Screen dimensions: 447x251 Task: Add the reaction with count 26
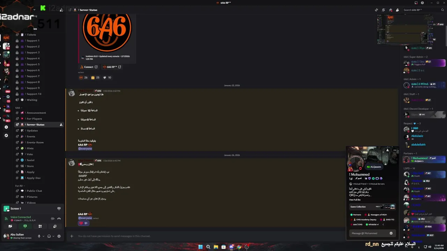[83, 77]
